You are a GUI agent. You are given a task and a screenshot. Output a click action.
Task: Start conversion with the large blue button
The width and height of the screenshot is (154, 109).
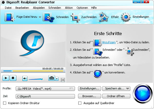(x=143, y=94)
